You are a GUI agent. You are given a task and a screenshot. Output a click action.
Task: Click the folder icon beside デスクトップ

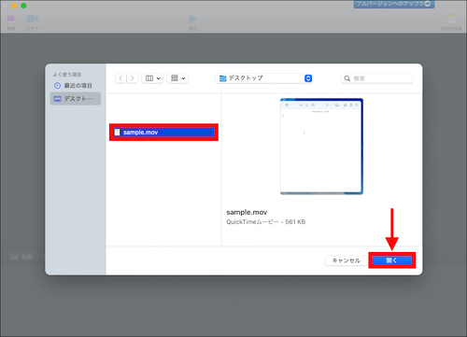[223, 78]
